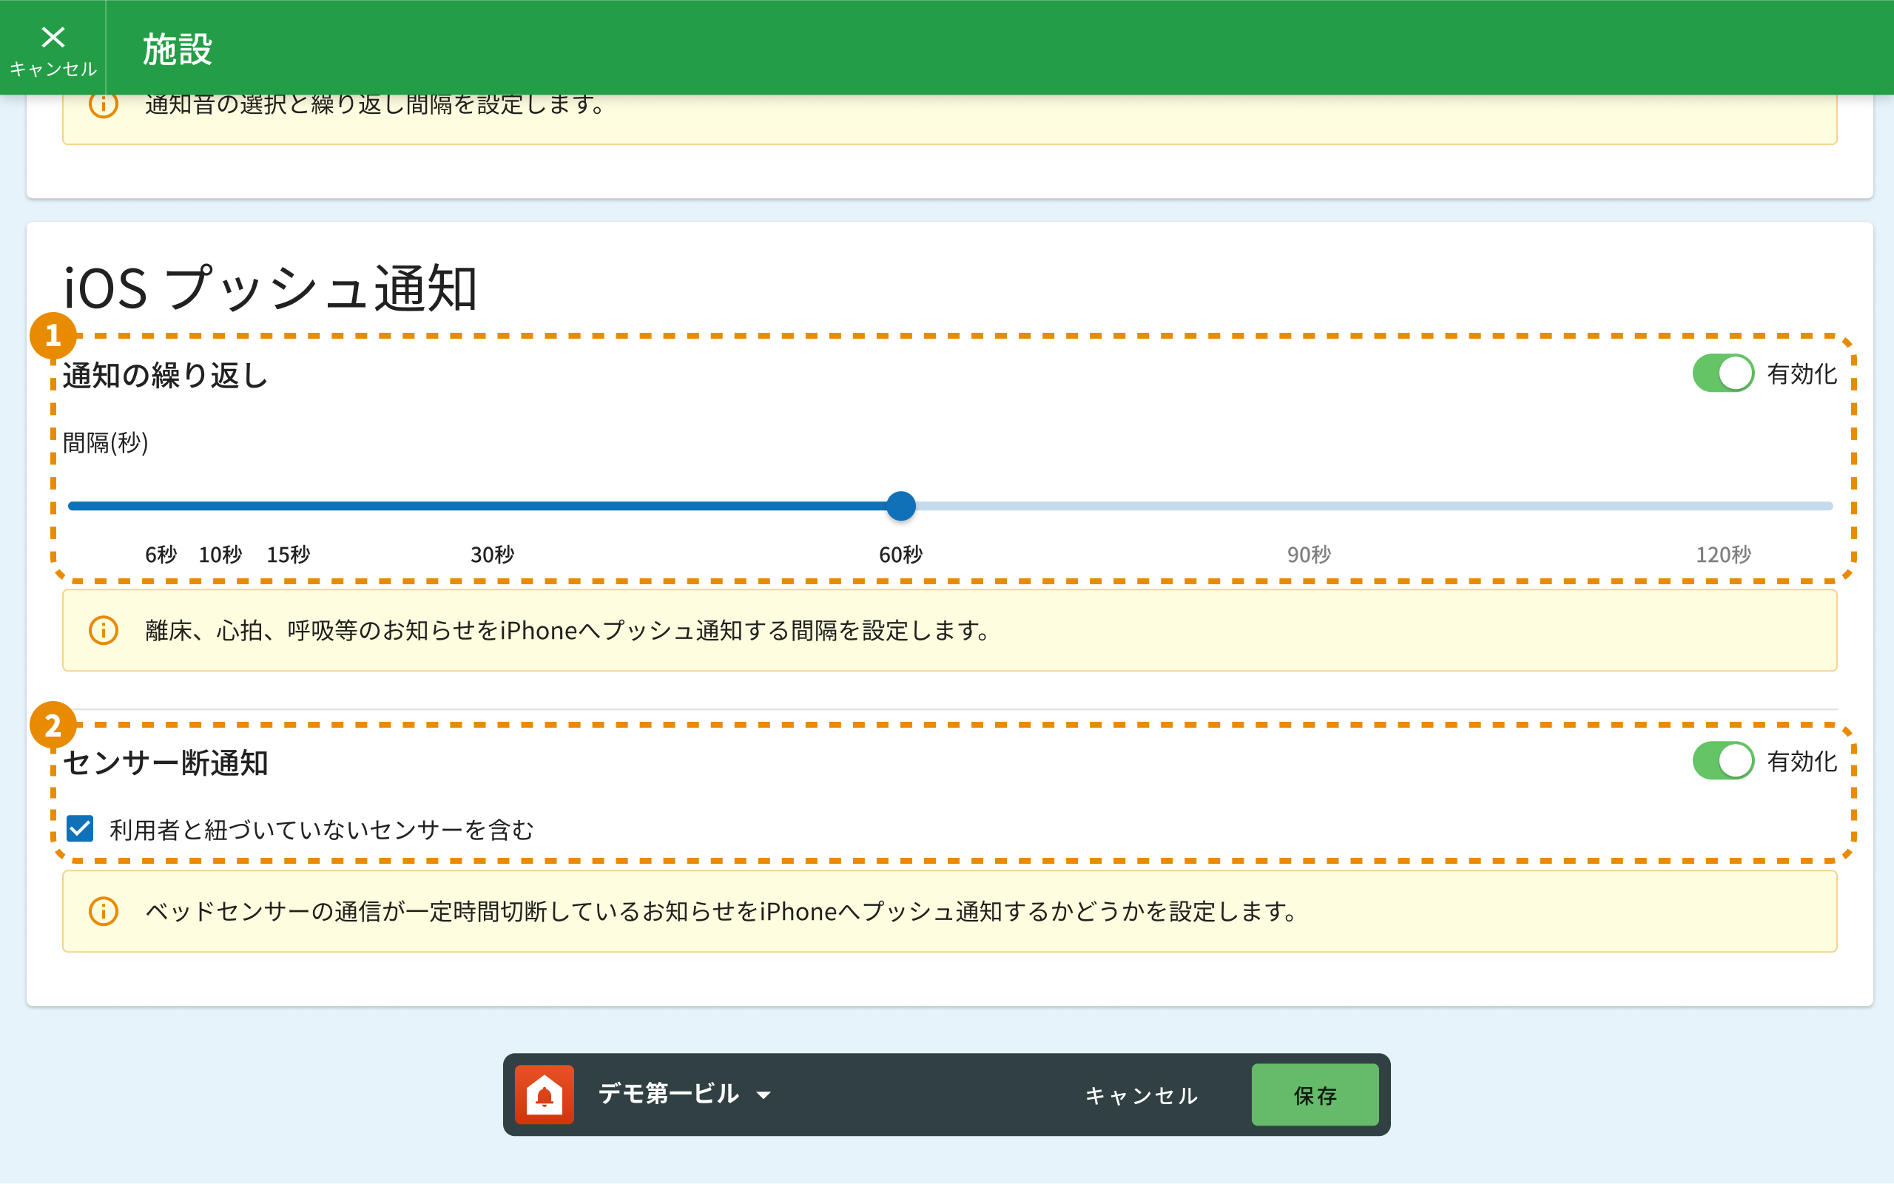This screenshot has height=1184, width=1894.
Task: Click the X cancel icon at top left
Action: [53, 38]
